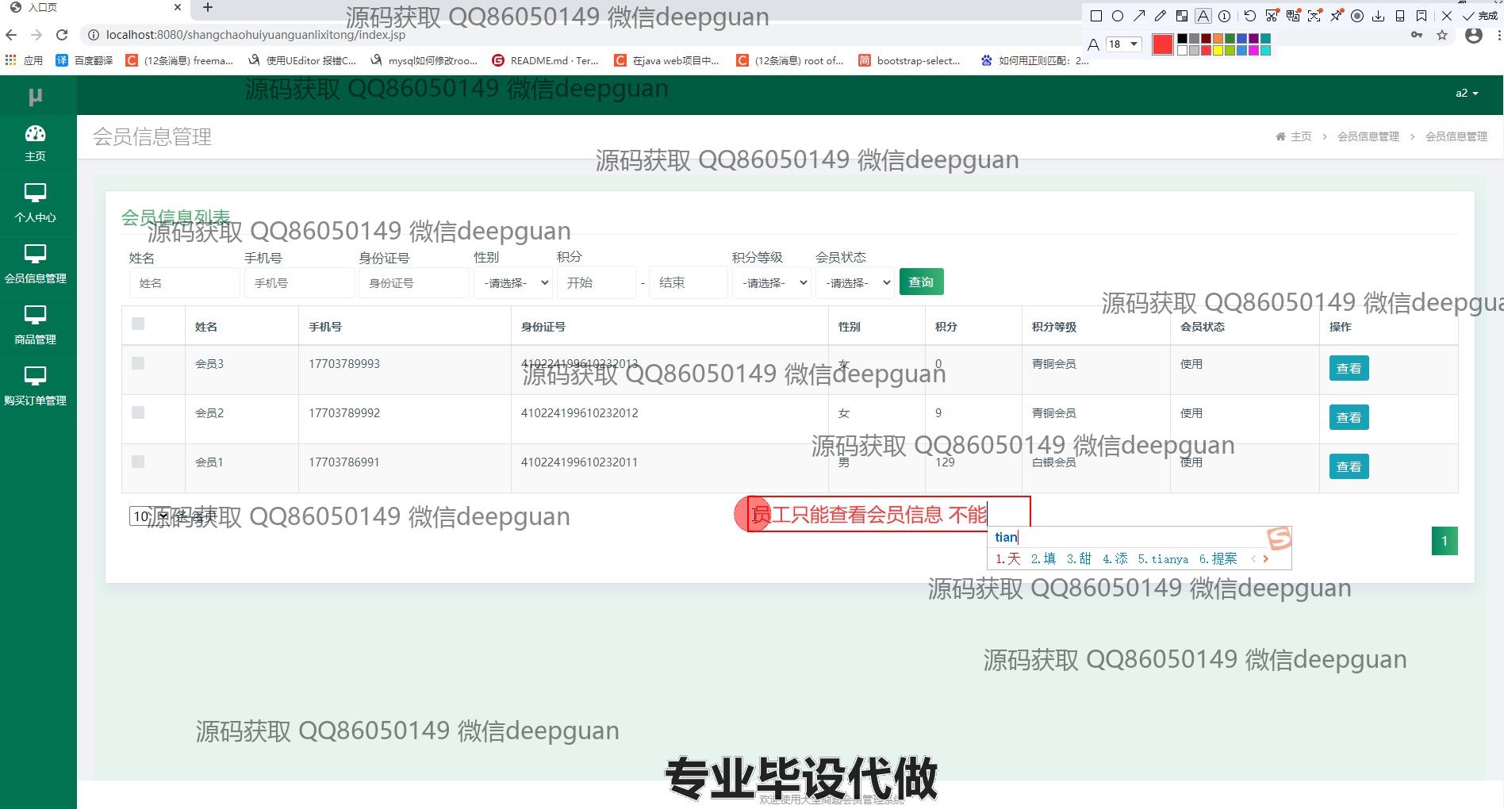Tick the checkbox for 会员1 row
The image size is (1504, 809).
tap(138, 462)
